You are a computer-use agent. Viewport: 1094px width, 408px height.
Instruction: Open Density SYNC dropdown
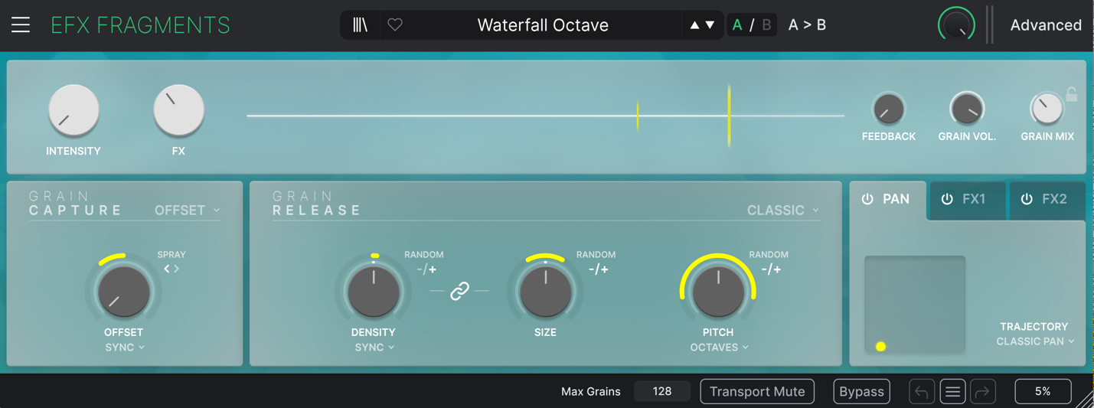tap(374, 348)
